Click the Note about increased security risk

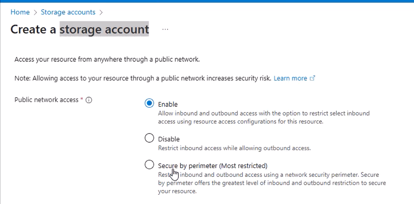pyautogui.click(x=143, y=78)
